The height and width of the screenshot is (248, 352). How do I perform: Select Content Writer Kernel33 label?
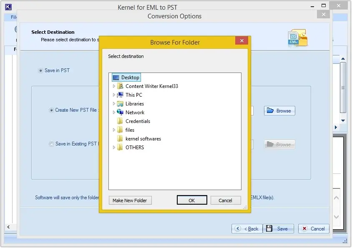pyautogui.click(x=152, y=86)
